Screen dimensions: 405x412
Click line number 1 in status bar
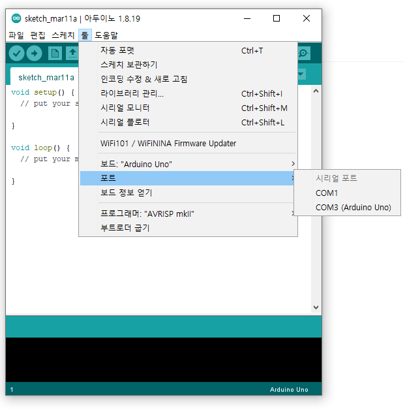click(12, 389)
